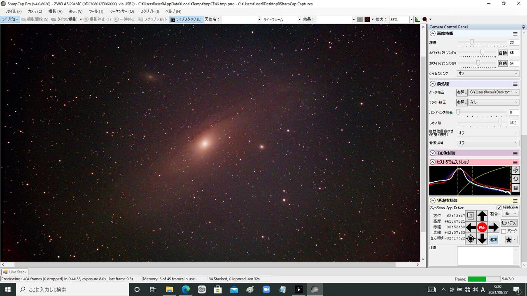
Task: Click 参照 browse button for ダーク補正
Action: 462,92
